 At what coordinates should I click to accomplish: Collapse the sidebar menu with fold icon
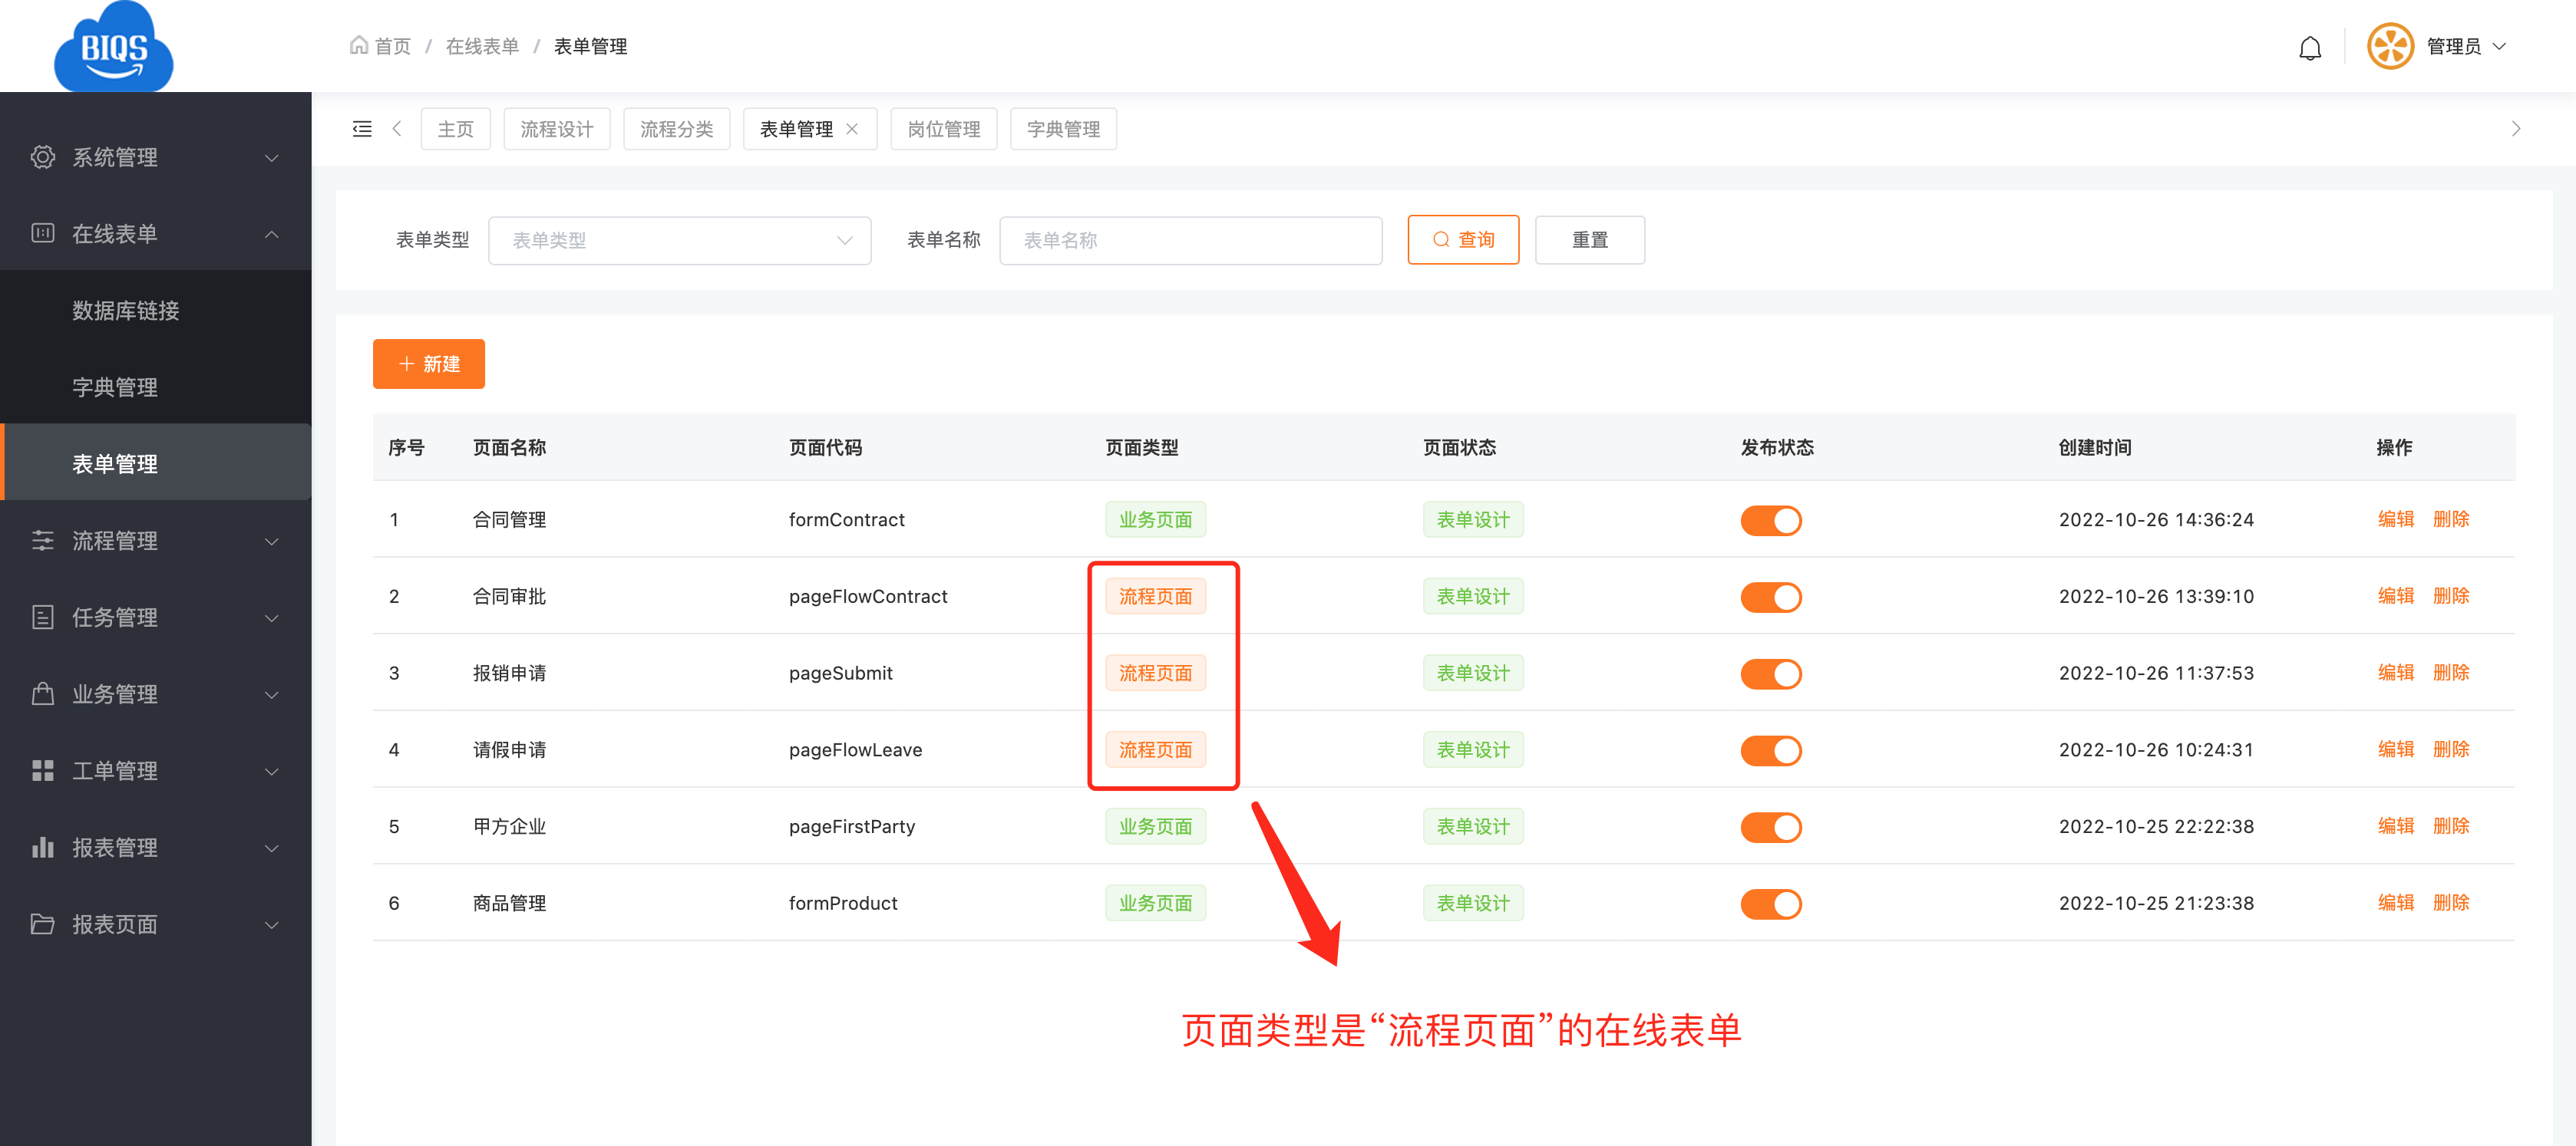click(362, 129)
